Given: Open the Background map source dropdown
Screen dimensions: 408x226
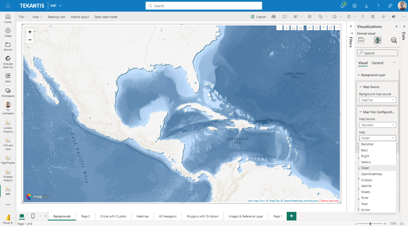Looking at the screenshot, I should 377,100.
